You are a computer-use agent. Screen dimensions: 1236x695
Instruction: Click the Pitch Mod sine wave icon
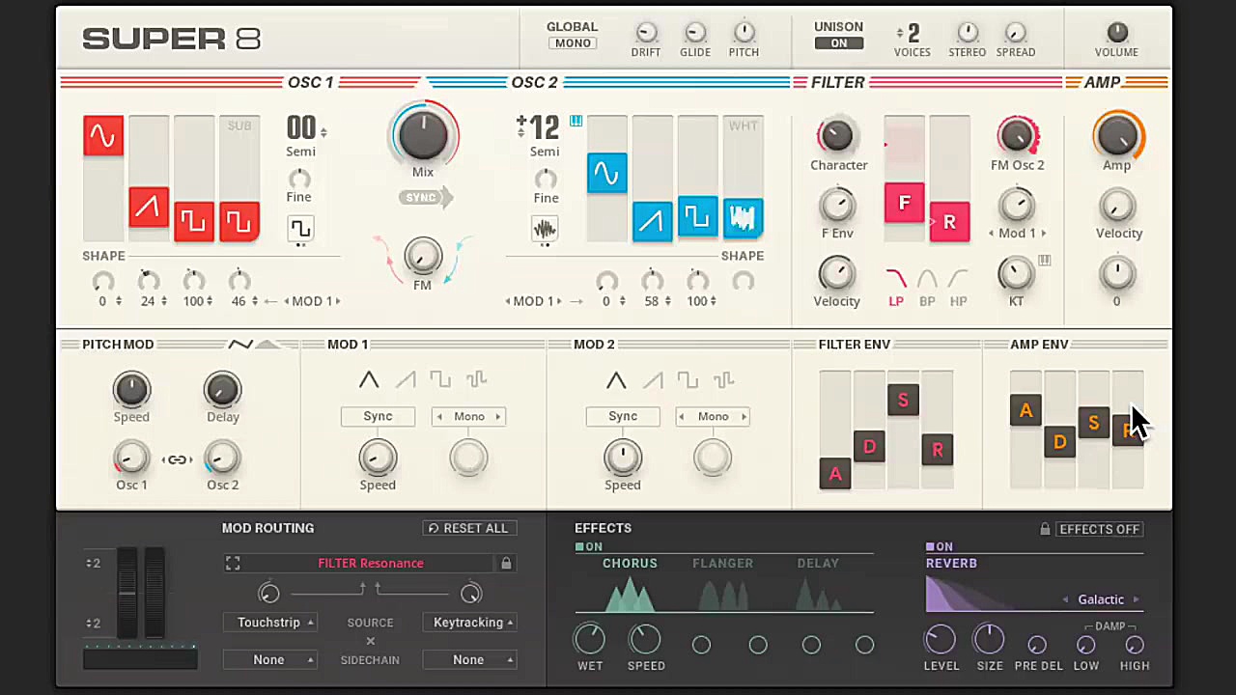[x=240, y=345]
